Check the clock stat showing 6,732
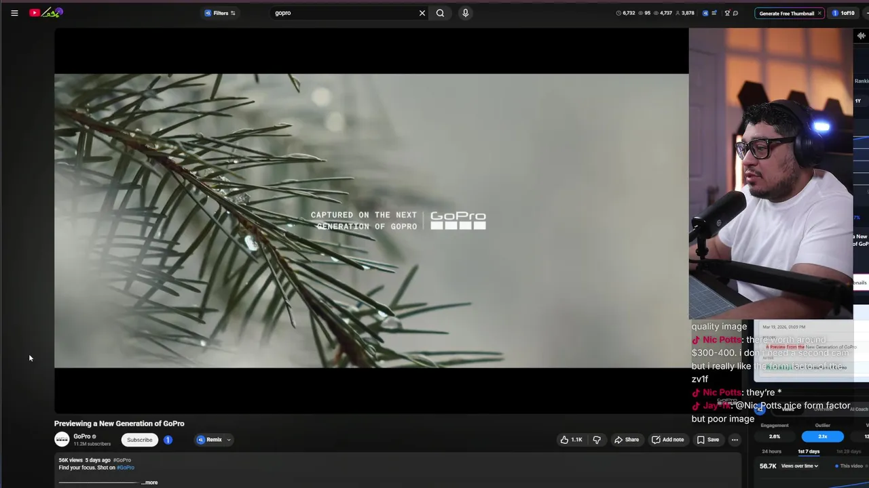 625,13
